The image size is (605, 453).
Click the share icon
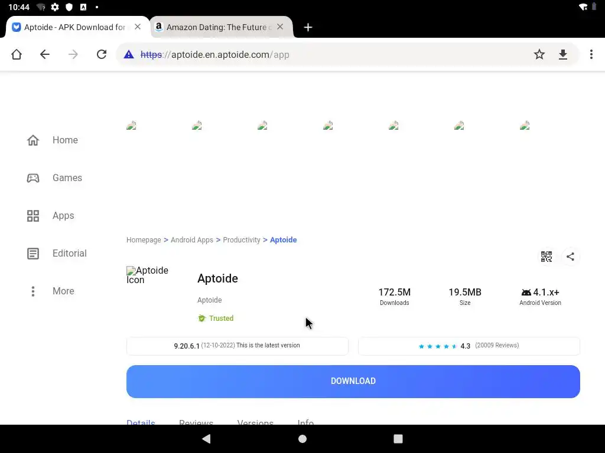point(570,257)
